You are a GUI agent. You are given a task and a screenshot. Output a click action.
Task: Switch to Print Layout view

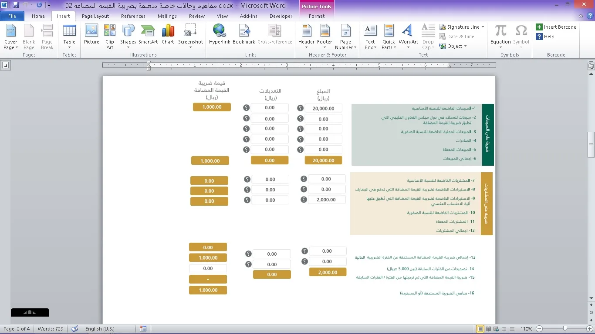tap(480, 329)
